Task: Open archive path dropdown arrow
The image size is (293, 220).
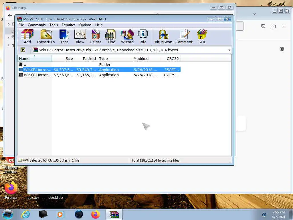Action: 229,50
